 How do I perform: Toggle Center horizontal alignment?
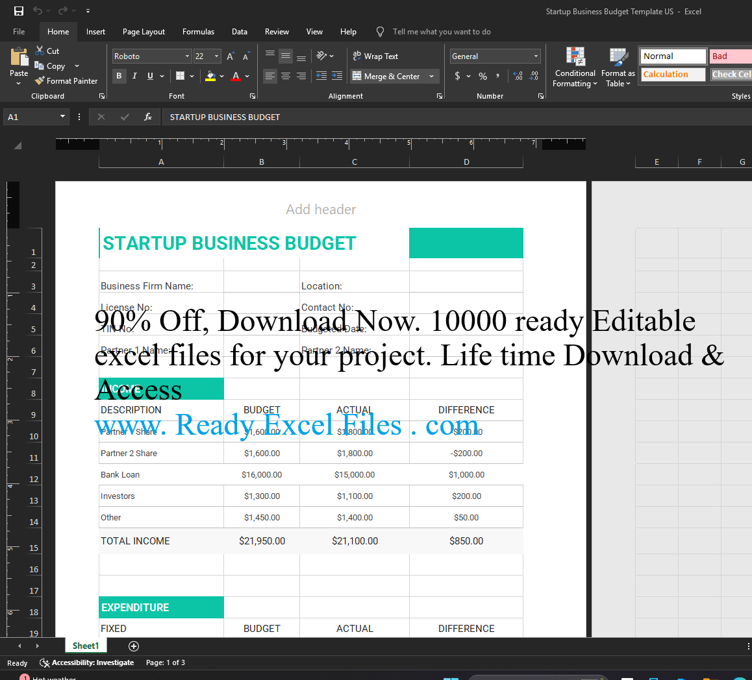(x=285, y=76)
